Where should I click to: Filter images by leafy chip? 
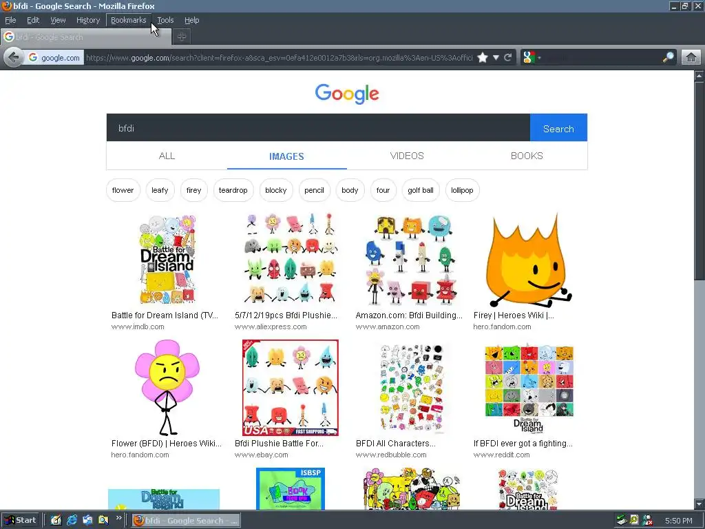coord(160,190)
